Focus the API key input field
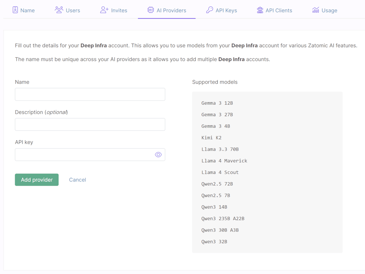Image resolution: width=365 pixels, height=274 pixels. pos(90,155)
